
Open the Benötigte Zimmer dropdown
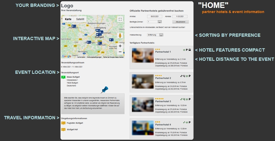(154, 22)
